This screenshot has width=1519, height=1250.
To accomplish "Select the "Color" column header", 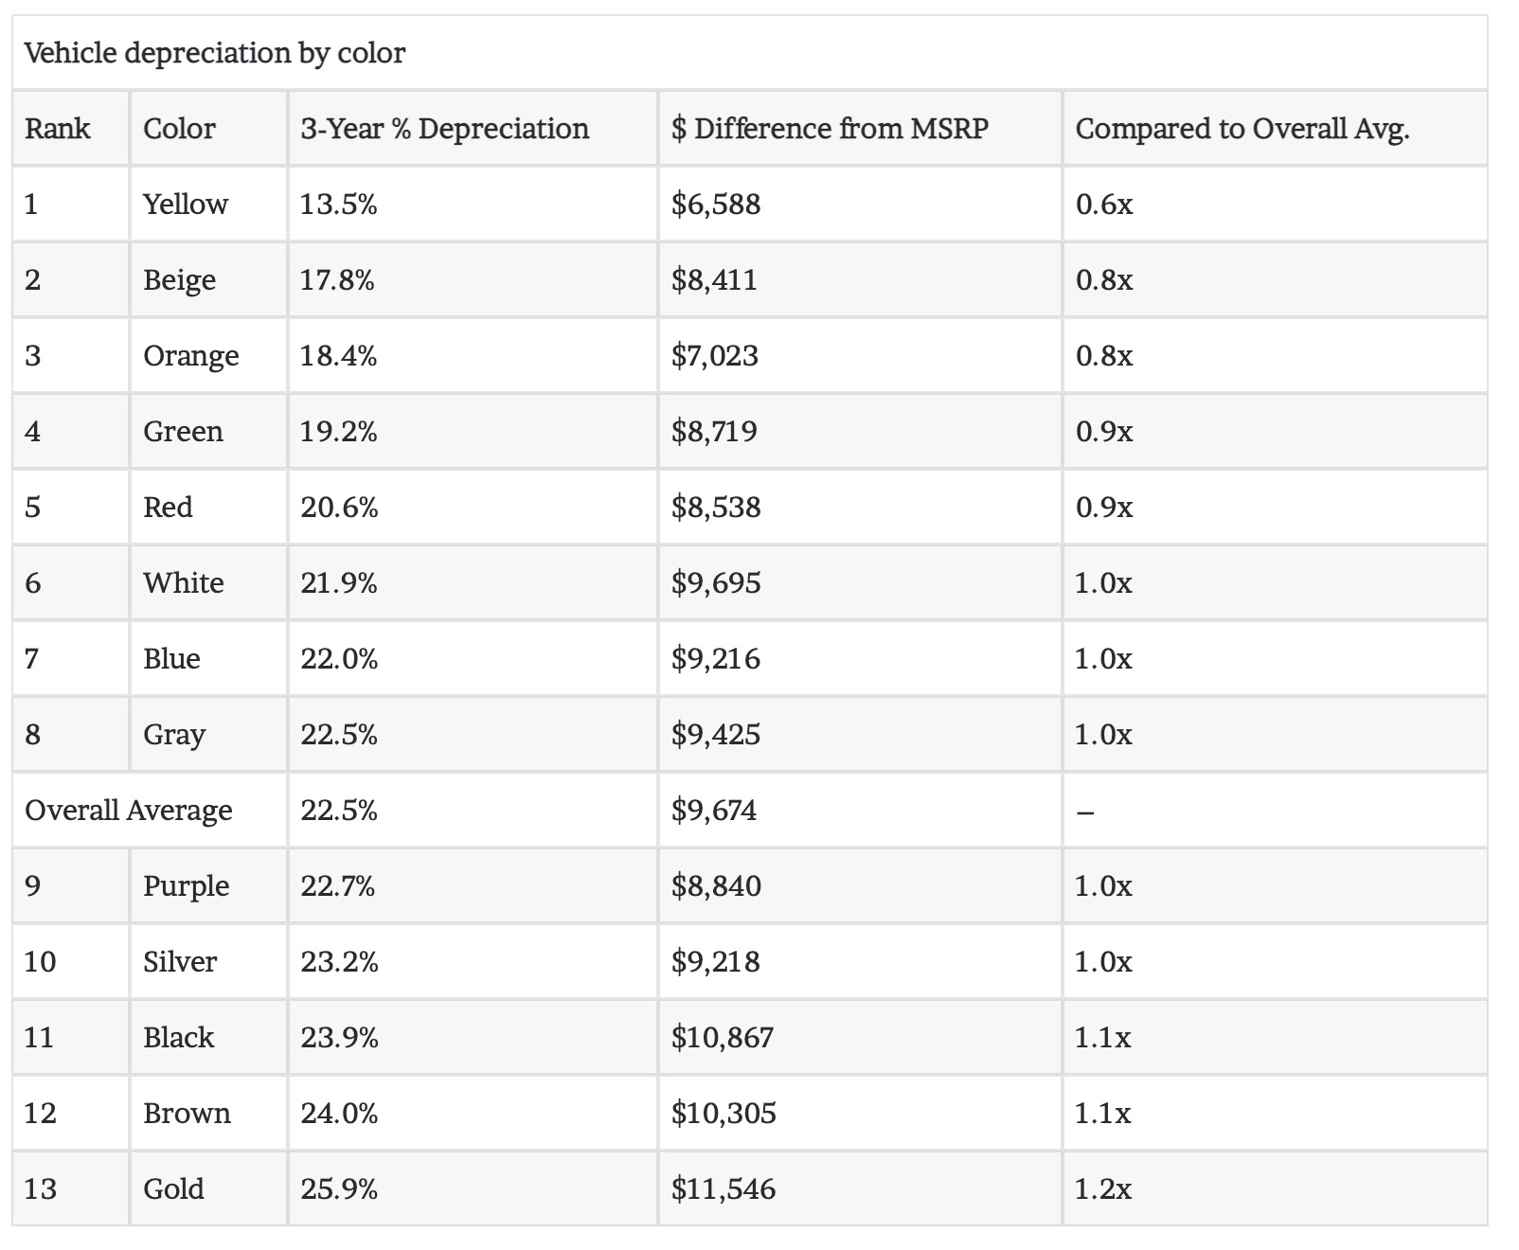I will [x=179, y=129].
